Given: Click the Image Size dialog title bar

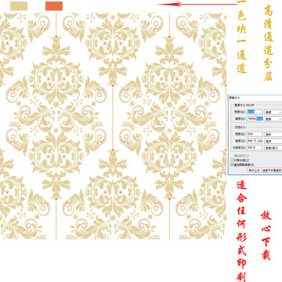Looking at the screenshot, I should click(255, 97).
